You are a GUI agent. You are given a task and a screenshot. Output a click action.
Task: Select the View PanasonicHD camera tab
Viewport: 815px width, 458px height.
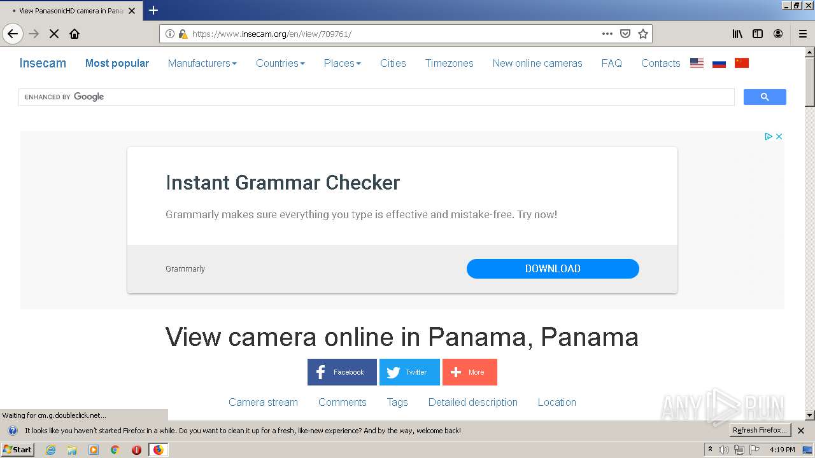point(71,10)
